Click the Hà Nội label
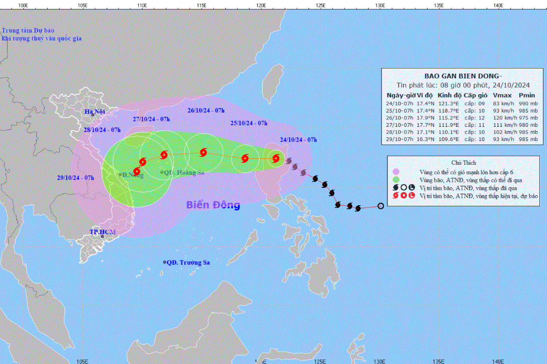The height and width of the screenshot is (364, 547). (x=95, y=111)
